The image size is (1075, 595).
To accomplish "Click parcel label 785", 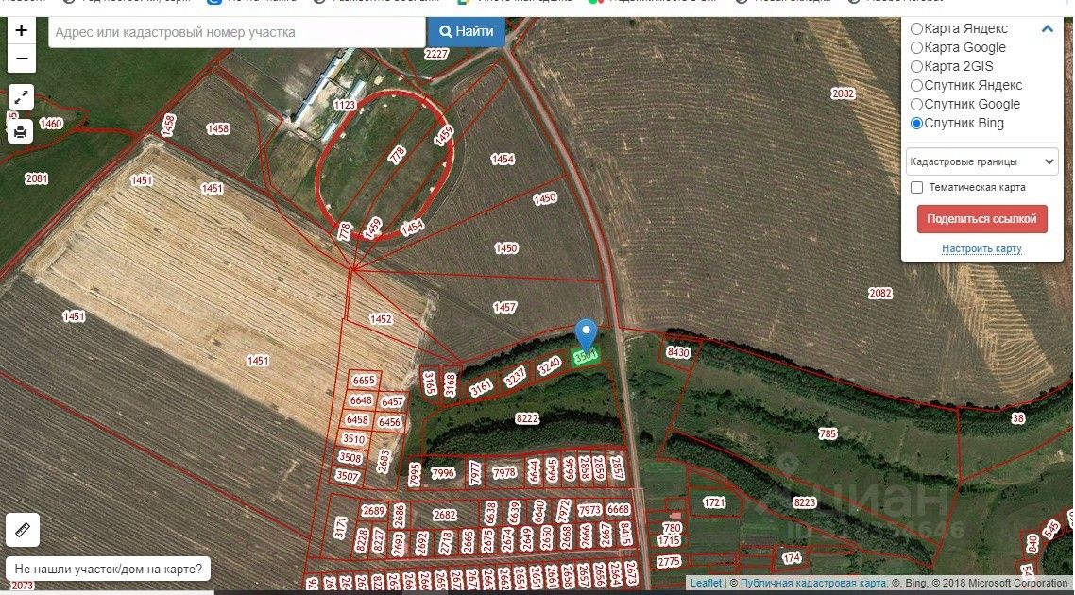I will (828, 433).
